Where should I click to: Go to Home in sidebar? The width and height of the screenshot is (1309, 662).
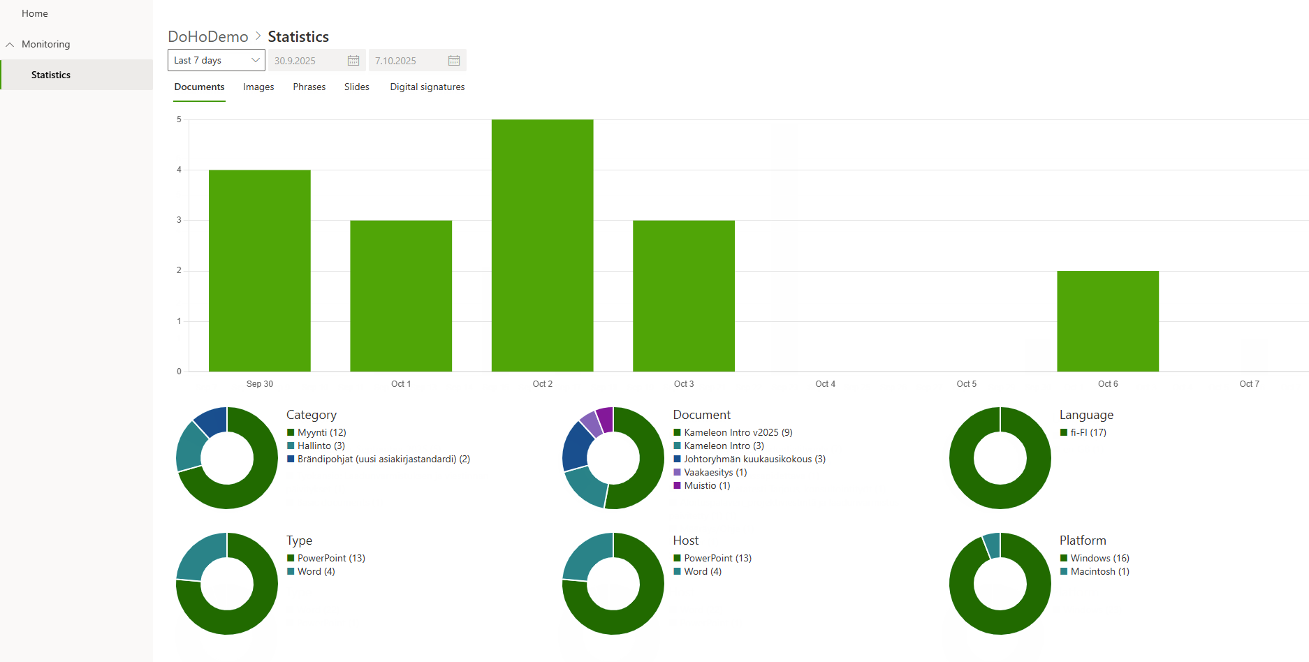click(x=35, y=14)
